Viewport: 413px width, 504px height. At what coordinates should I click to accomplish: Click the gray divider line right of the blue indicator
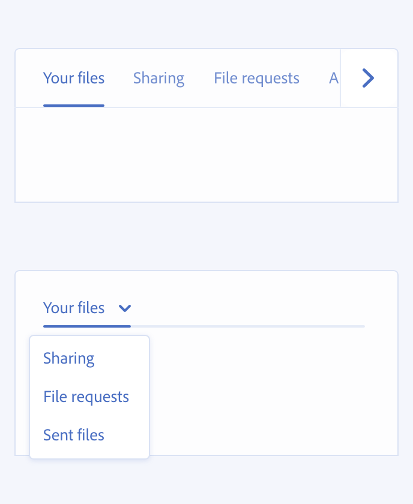tap(247, 326)
